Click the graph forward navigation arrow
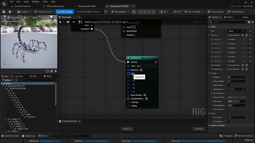 (74, 22)
